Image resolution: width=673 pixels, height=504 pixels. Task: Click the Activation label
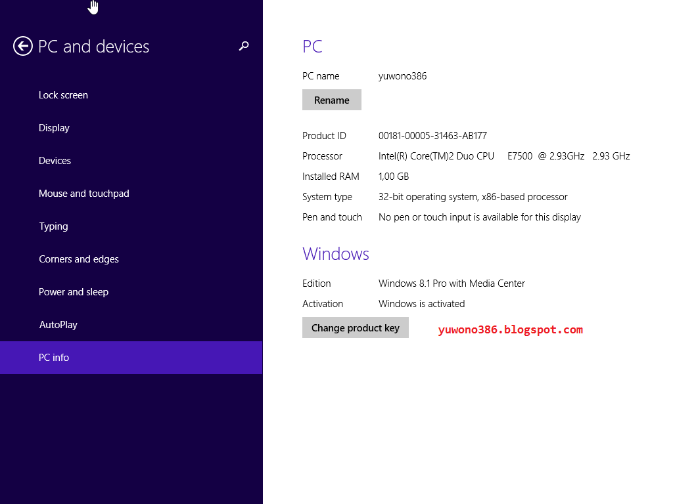point(323,304)
